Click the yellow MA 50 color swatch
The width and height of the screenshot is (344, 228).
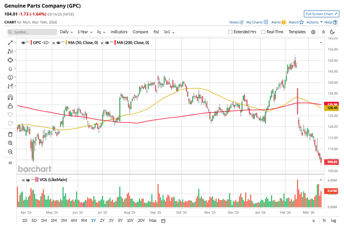click(x=66, y=43)
